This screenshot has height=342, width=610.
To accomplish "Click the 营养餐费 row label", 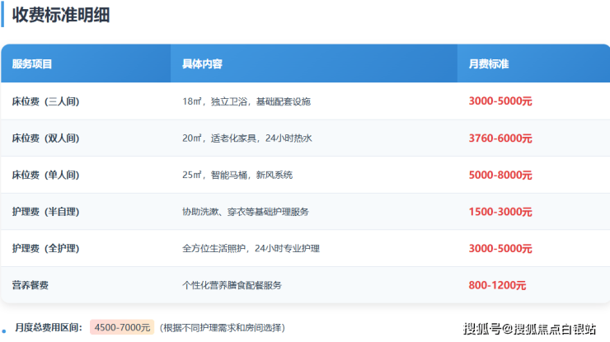I will pyautogui.click(x=29, y=285).
